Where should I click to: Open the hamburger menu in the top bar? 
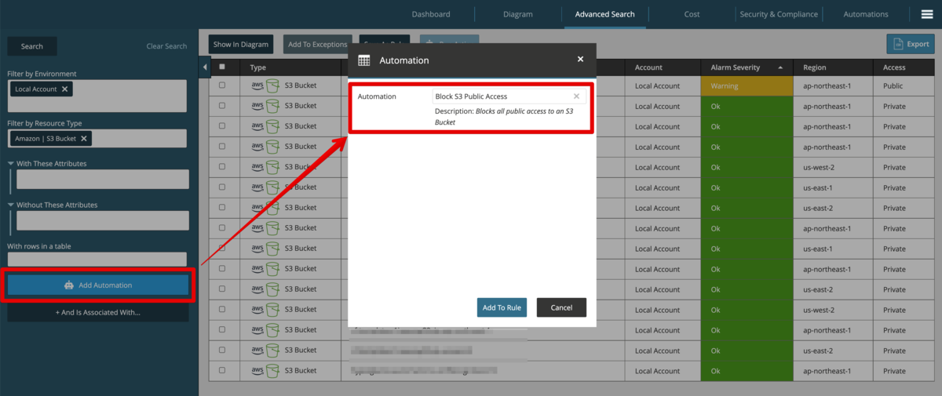(x=926, y=14)
